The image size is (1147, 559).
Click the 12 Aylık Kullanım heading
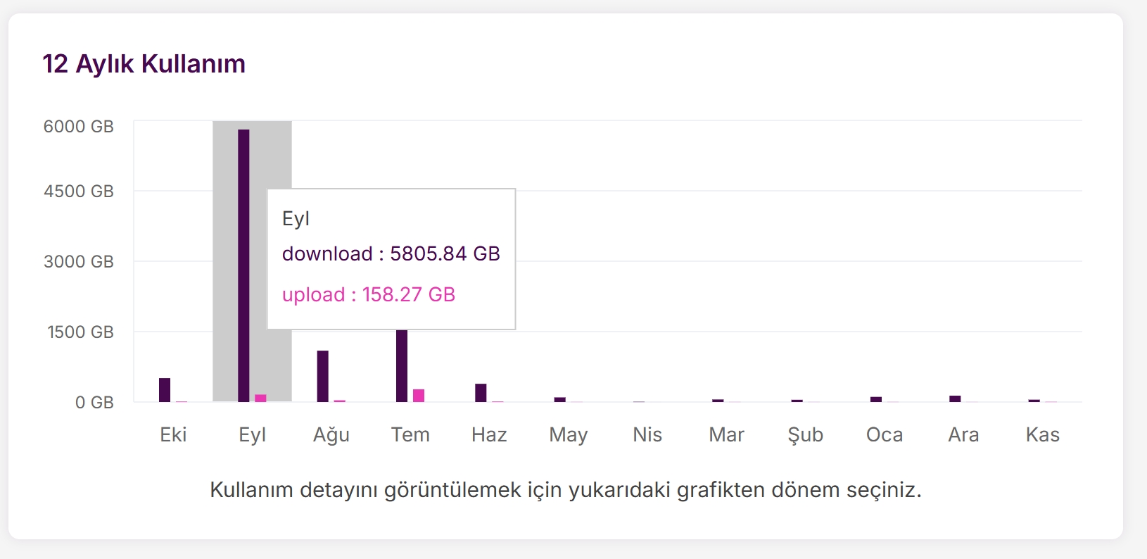coord(144,64)
